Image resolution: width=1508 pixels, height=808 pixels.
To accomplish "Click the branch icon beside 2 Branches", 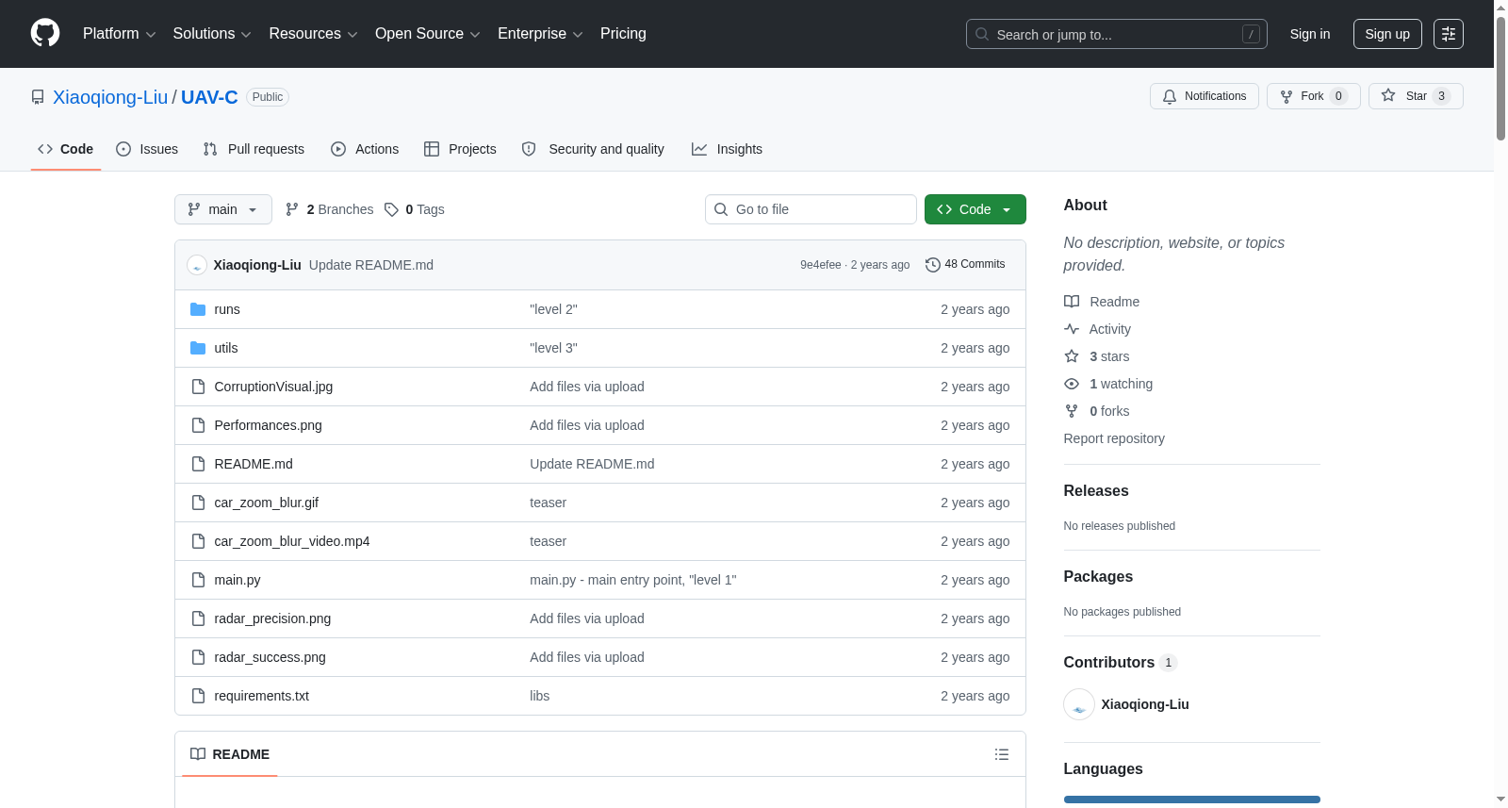I will (x=292, y=209).
